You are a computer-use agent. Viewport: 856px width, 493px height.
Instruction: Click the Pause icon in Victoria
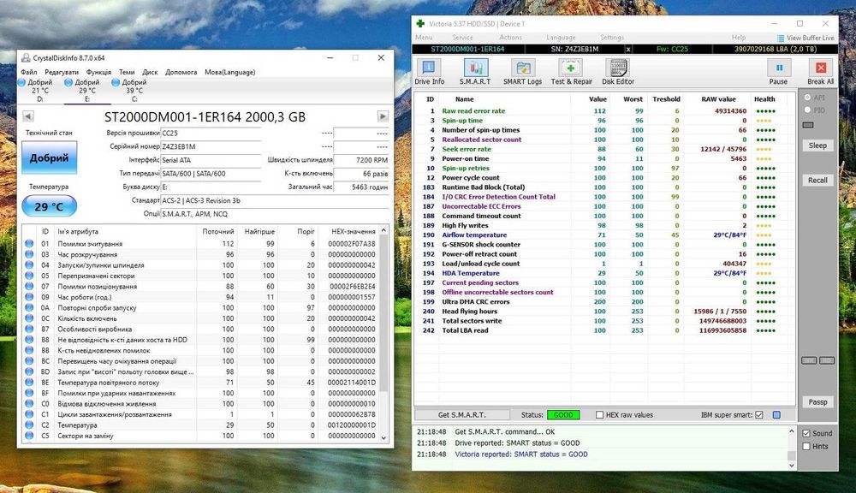(778, 68)
